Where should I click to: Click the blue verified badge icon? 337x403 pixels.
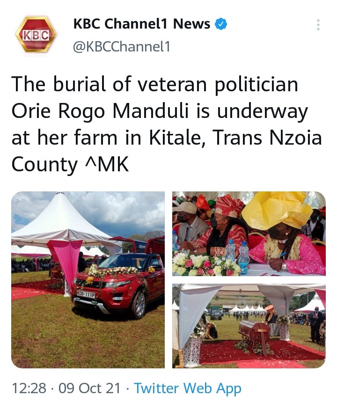(221, 24)
